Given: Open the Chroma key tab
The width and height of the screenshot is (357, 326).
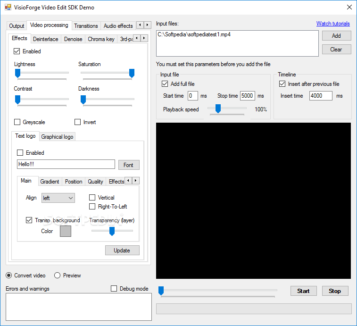Looking at the screenshot, I should [x=101, y=39].
